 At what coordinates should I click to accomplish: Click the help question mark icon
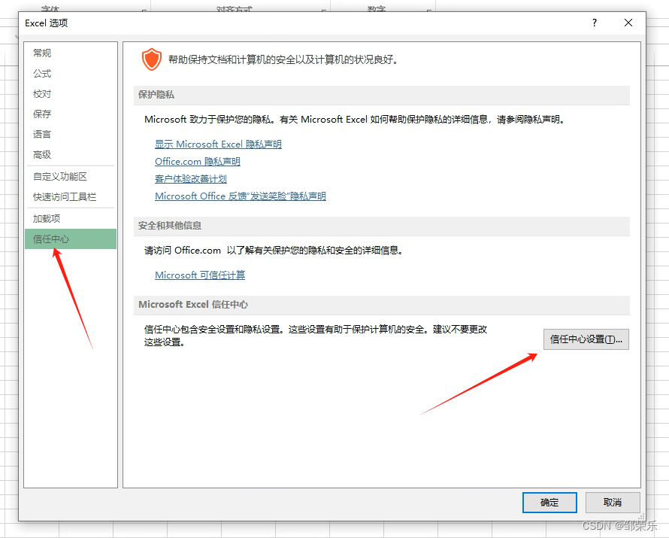595,23
